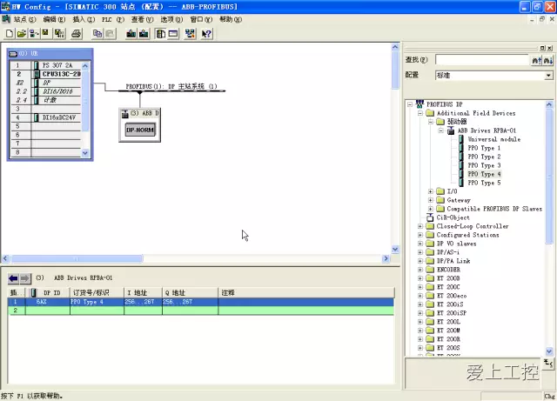Select the CPU313C-2D rack row
The width and height of the screenshot is (557, 401).
point(46,74)
